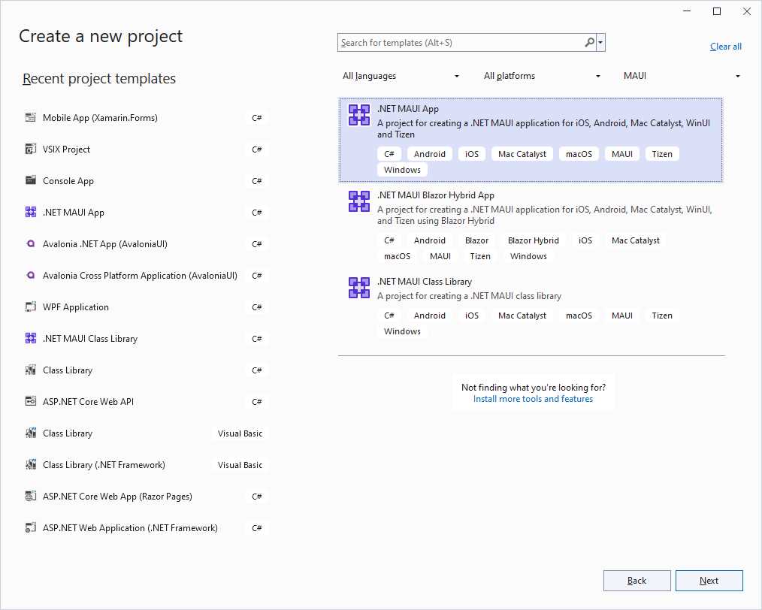
Task: Click the .NET MAUI Class Library icon in recent list
Action: [x=31, y=339]
